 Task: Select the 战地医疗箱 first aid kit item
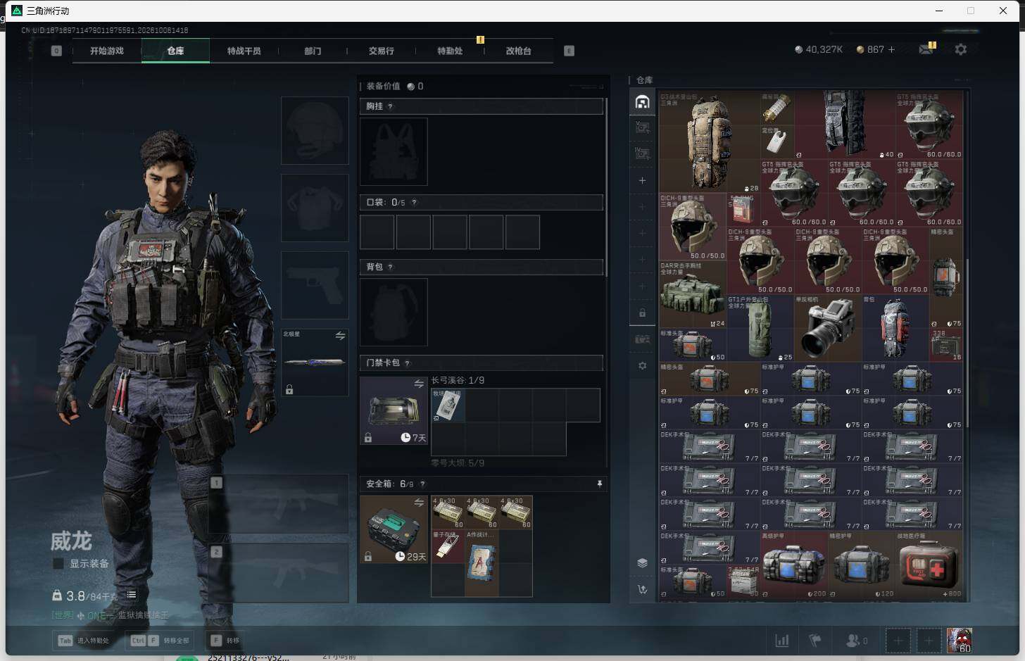click(929, 565)
